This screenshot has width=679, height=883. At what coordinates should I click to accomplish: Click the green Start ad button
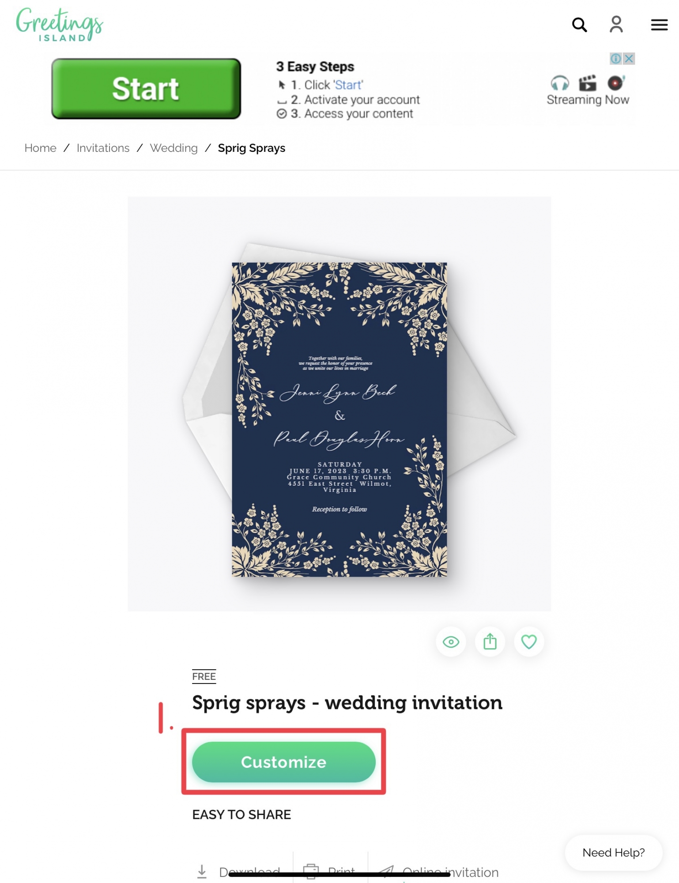point(146,89)
